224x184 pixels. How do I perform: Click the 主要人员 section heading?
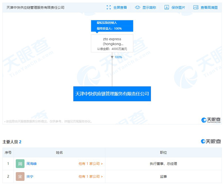pyautogui.click(x=12, y=142)
